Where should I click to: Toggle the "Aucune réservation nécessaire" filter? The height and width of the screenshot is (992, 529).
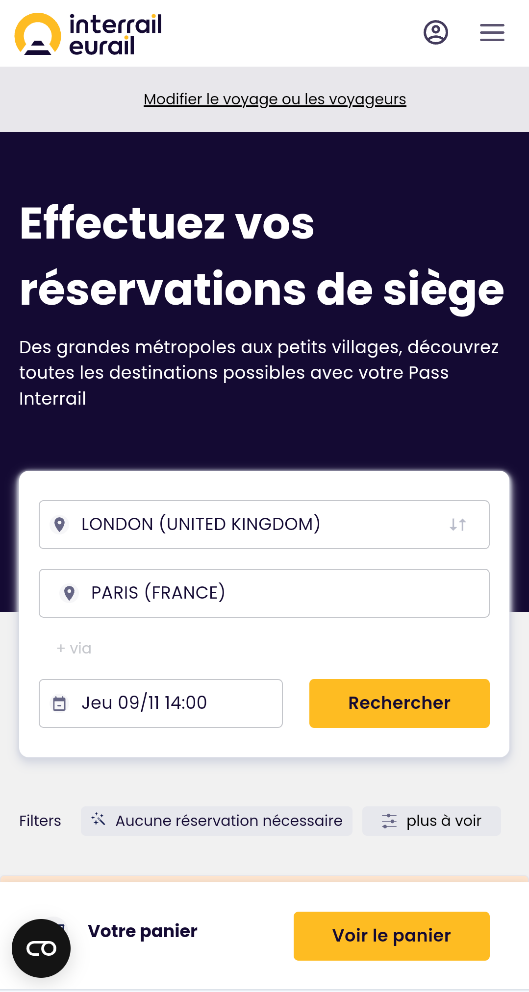[228, 821]
